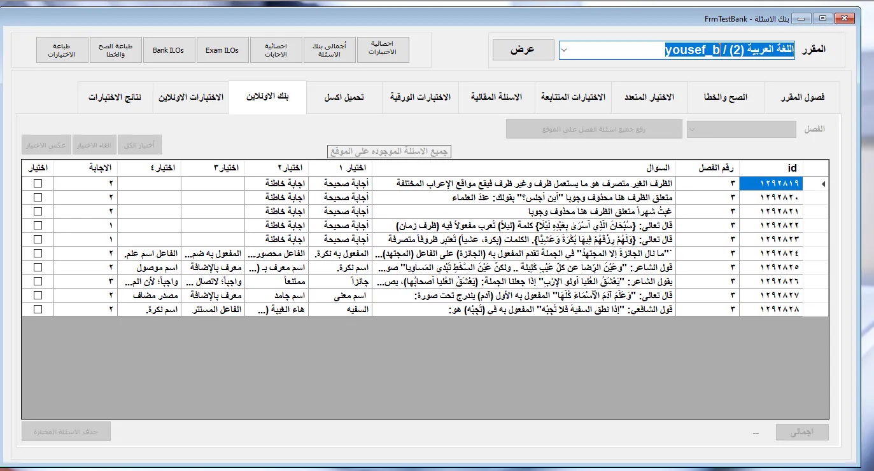Screen dimensions: 874x471
Task: Click the empty gray area of the questions grid
Action: [x=425, y=367]
